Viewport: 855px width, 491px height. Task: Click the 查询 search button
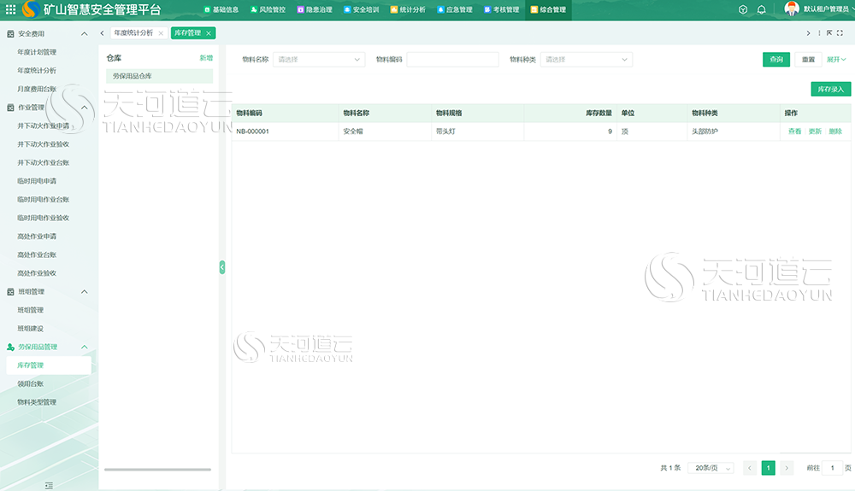click(x=776, y=59)
